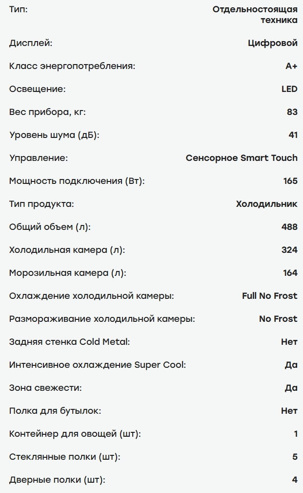
Task: Select the 'Холодильная камера (л):' label
Action: (x=67, y=250)
